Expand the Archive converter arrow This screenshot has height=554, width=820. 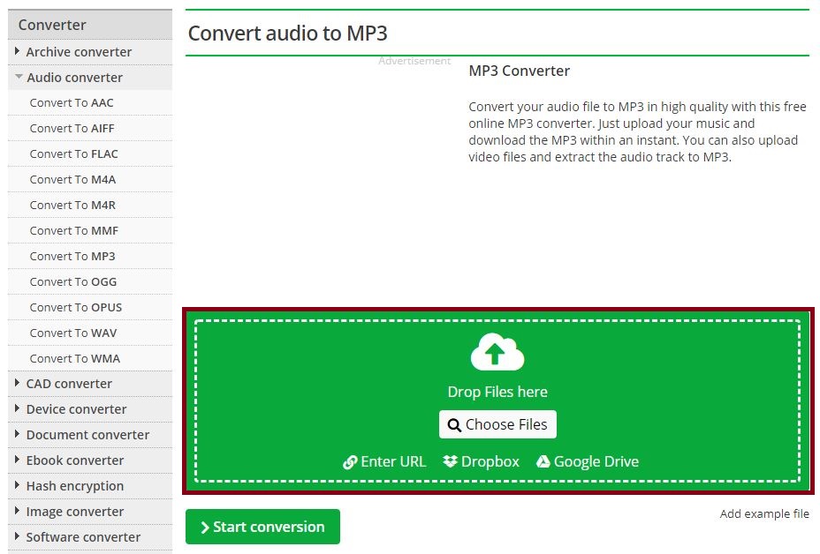tap(18, 51)
